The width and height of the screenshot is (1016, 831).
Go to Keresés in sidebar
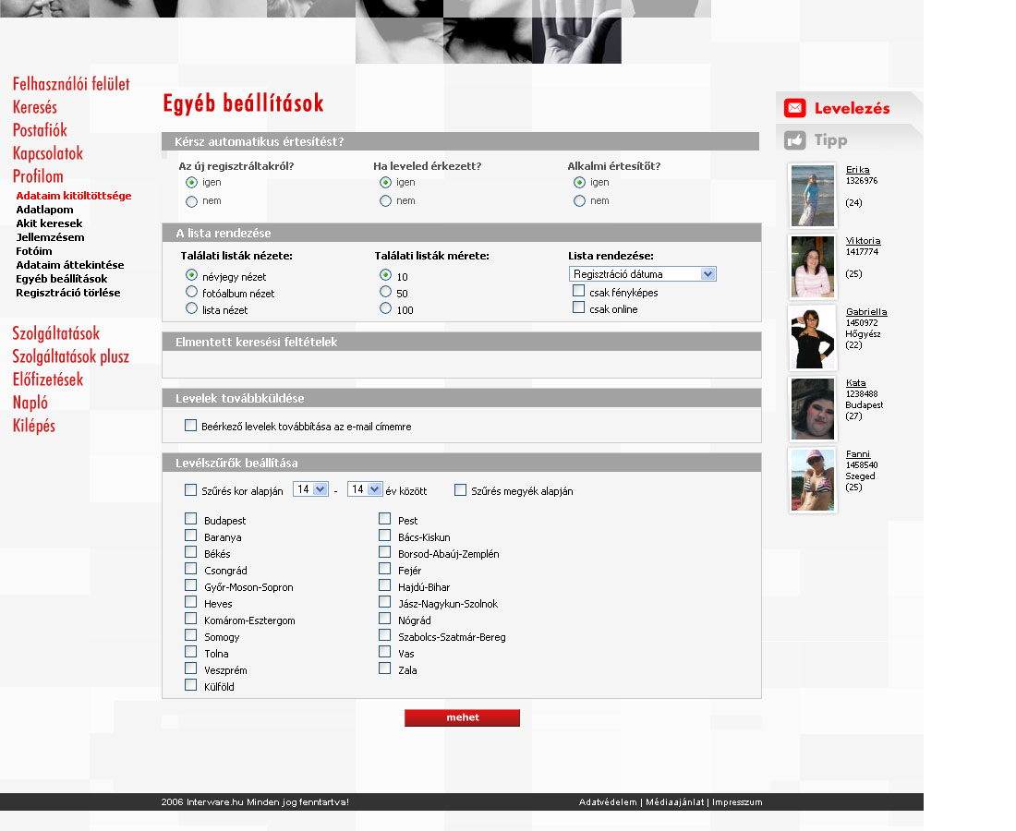(x=35, y=107)
